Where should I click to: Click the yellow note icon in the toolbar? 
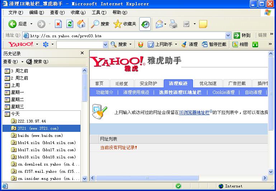pos(203,24)
